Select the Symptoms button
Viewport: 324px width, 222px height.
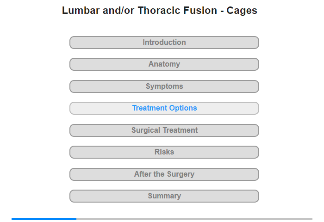(x=164, y=86)
